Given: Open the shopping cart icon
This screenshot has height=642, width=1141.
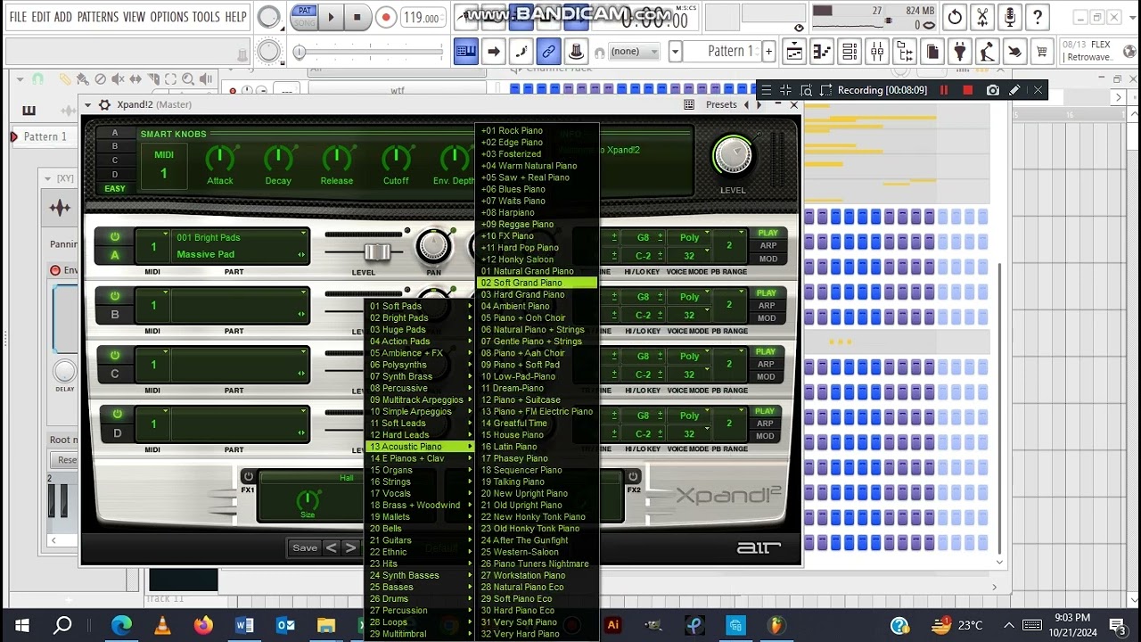Looking at the screenshot, I should (x=1042, y=52).
